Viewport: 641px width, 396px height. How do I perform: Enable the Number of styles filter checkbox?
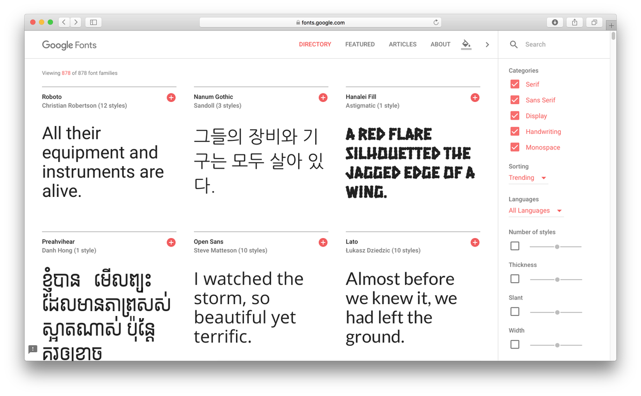pyautogui.click(x=515, y=246)
